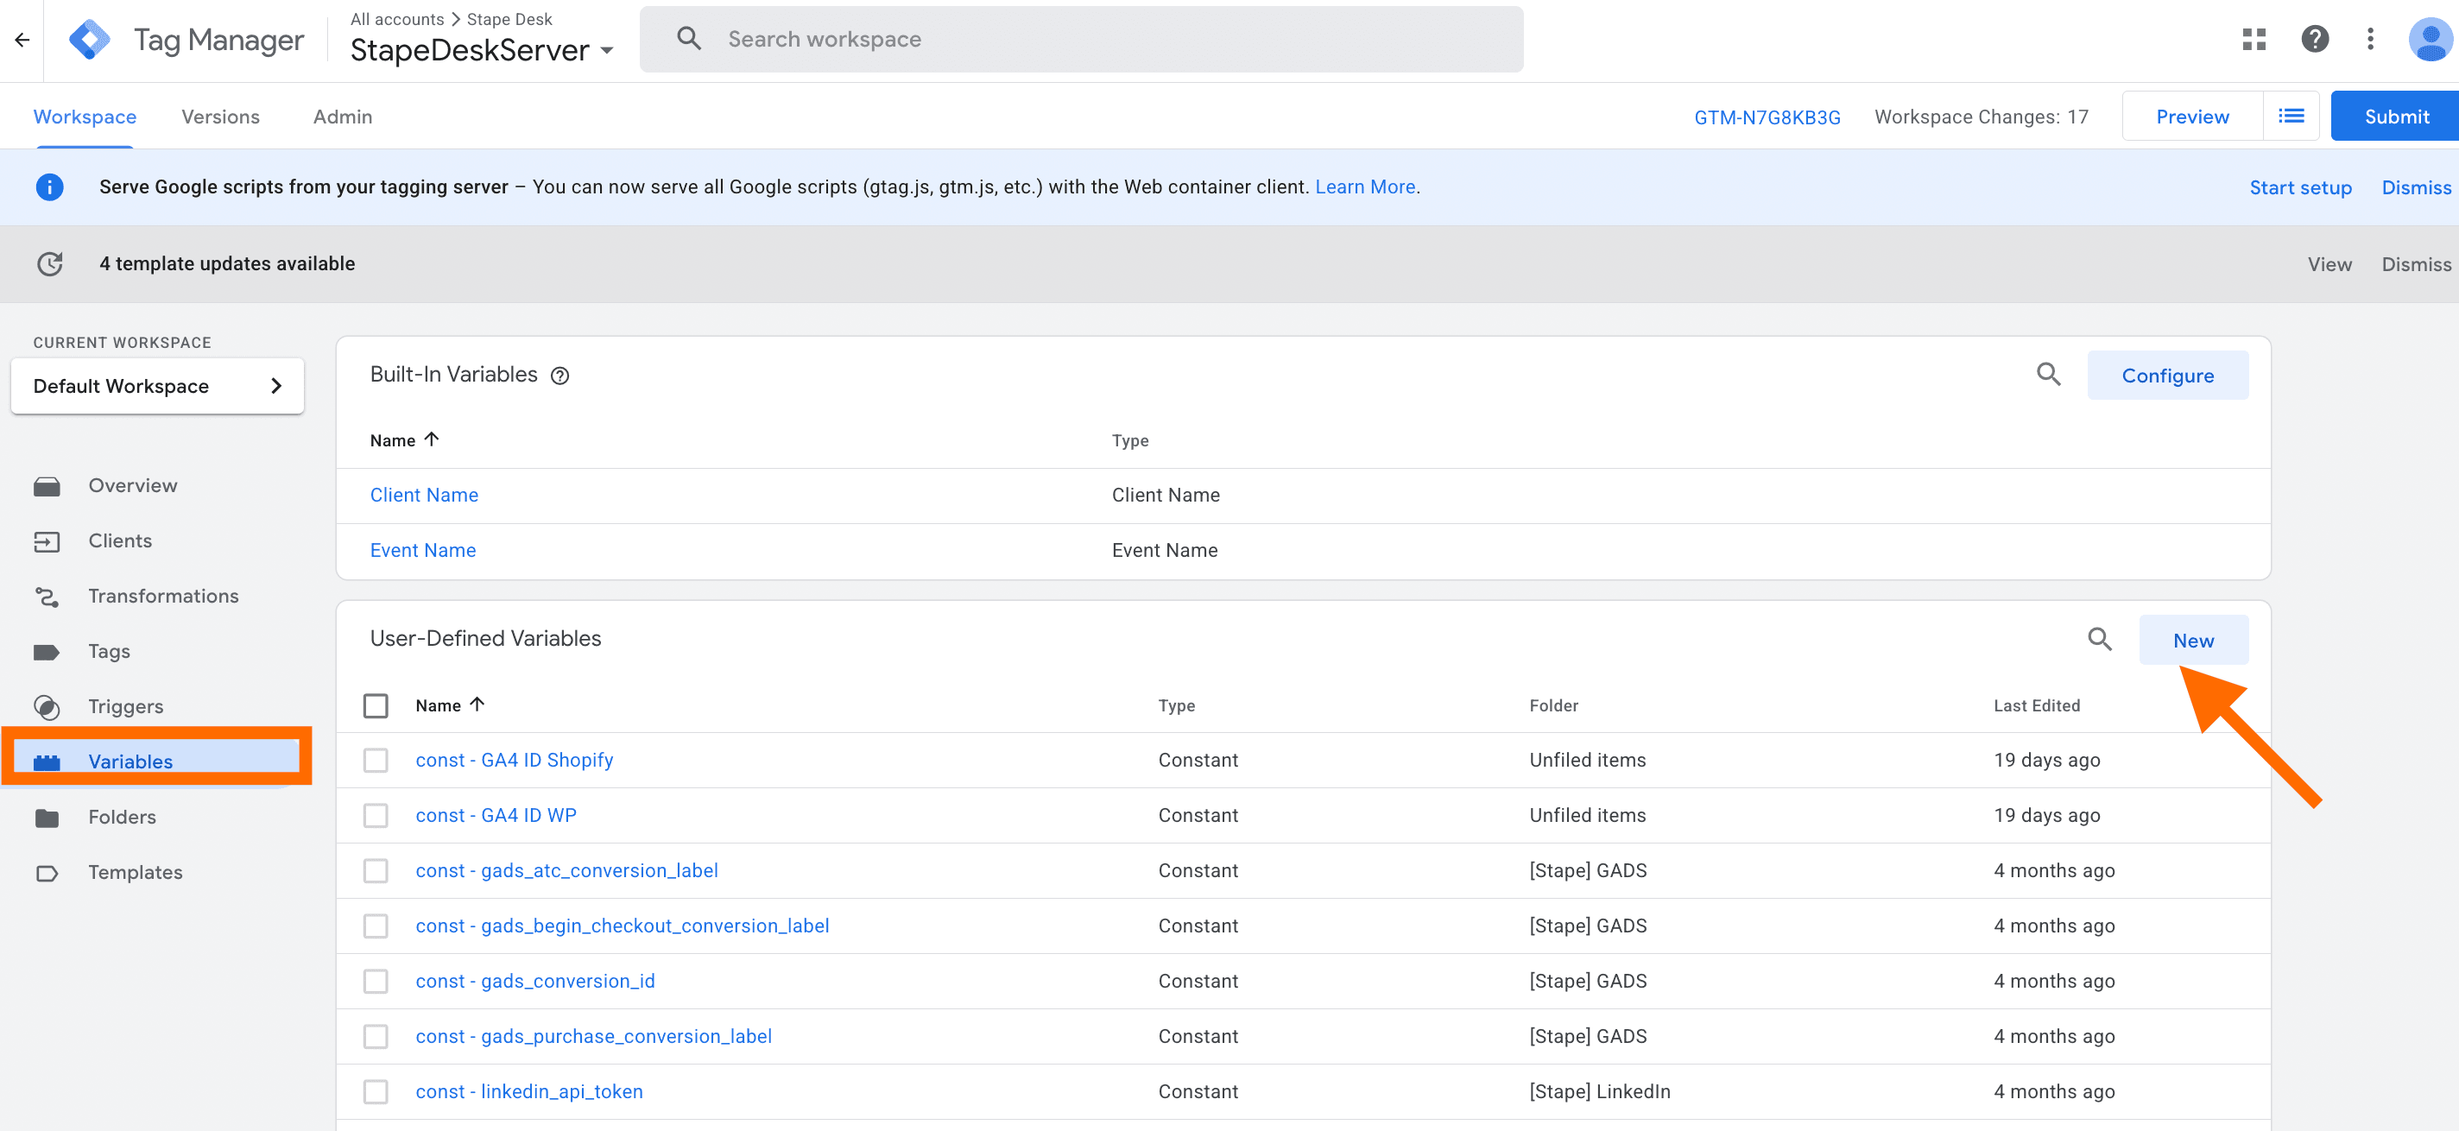Select the Transformations sidebar item

(x=163, y=596)
